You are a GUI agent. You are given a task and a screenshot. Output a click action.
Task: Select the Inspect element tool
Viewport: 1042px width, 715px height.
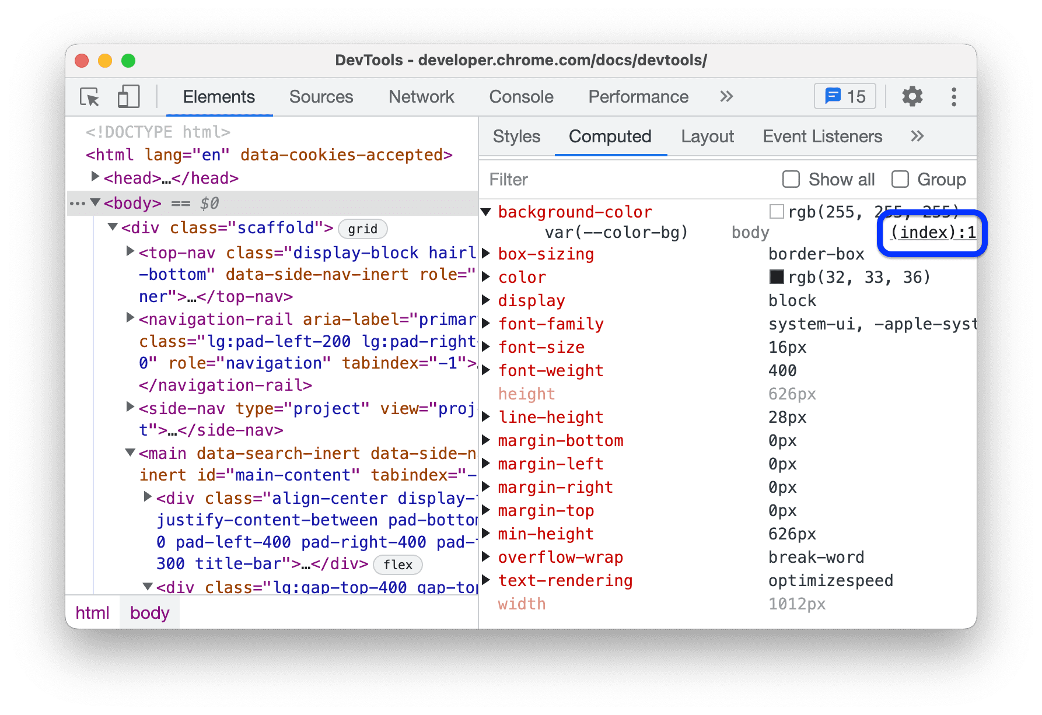click(88, 97)
